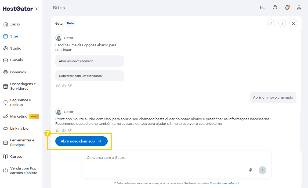Open the notifications bell icon
308x188 pixels.
point(287,7)
